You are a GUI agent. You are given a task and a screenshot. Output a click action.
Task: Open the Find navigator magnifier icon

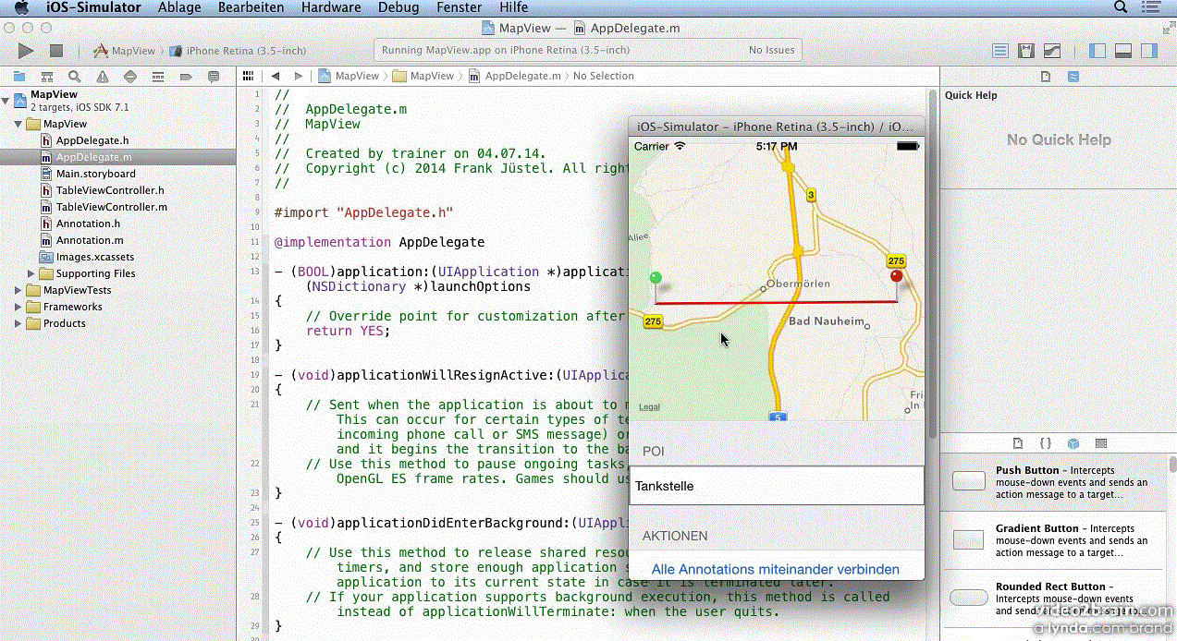pos(75,77)
